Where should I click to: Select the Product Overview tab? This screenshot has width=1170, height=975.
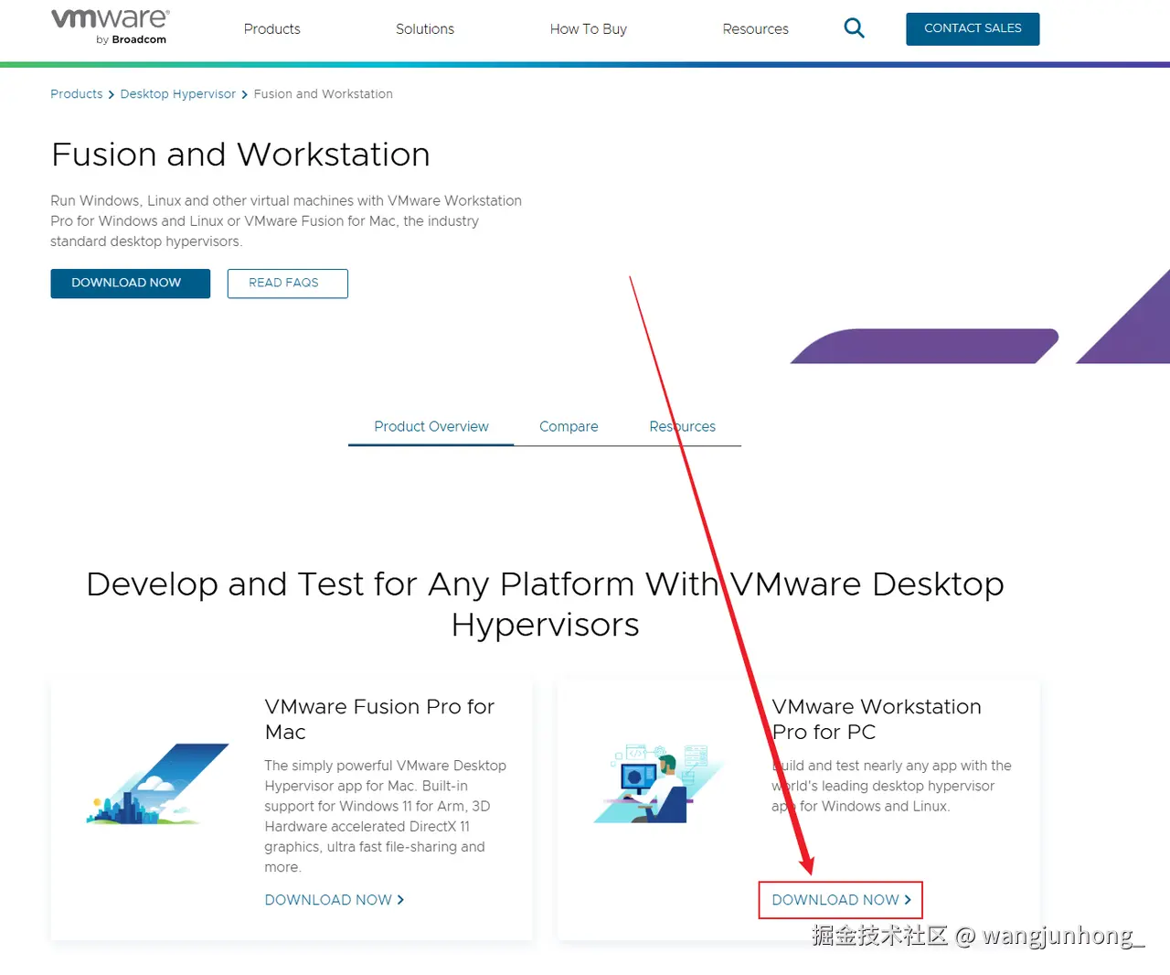(x=431, y=427)
